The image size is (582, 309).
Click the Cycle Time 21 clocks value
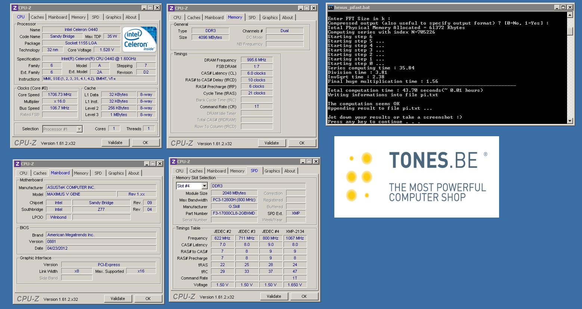coord(257,93)
